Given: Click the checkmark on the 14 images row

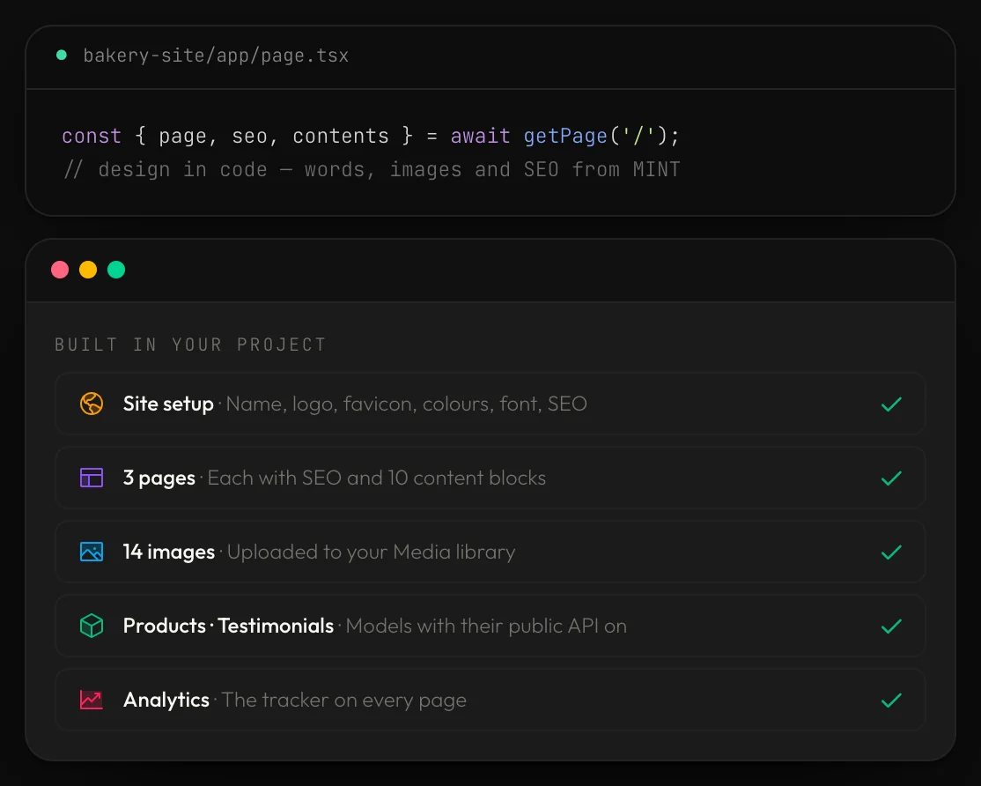Looking at the screenshot, I should point(891,552).
